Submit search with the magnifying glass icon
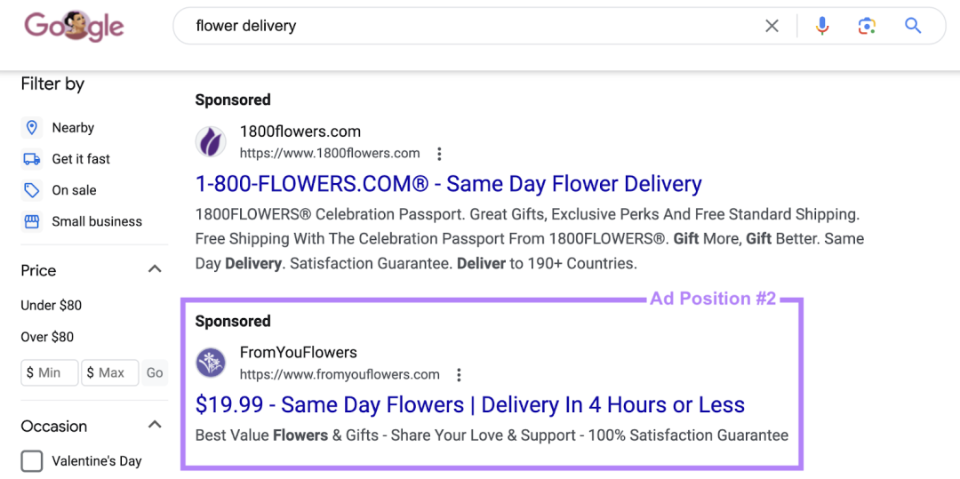 point(913,26)
